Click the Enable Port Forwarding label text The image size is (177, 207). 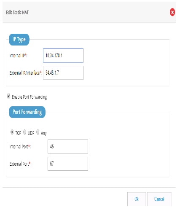(29, 97)
